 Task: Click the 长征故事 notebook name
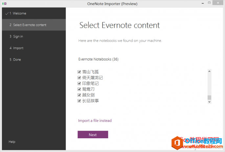point(91,101)
